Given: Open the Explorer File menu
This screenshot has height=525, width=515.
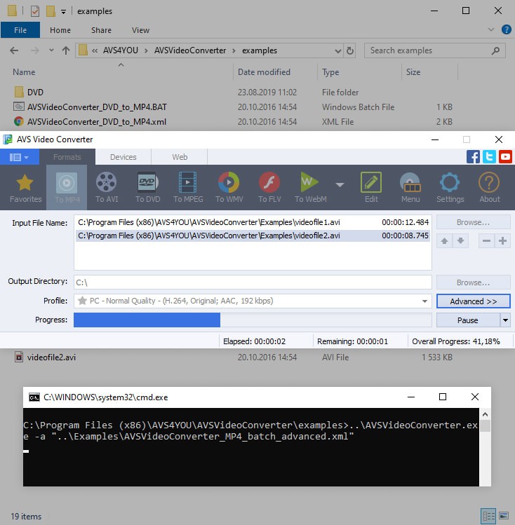Looking at the screenshot, I should click(20, 30).
